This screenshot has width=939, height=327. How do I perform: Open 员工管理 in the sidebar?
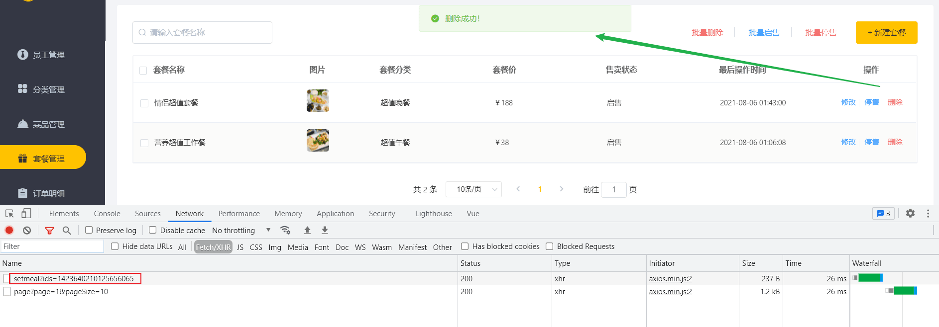48,55
